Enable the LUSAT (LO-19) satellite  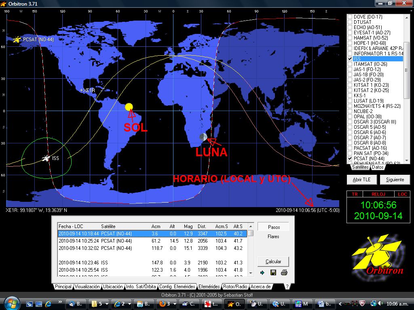[x=350, y=101]
